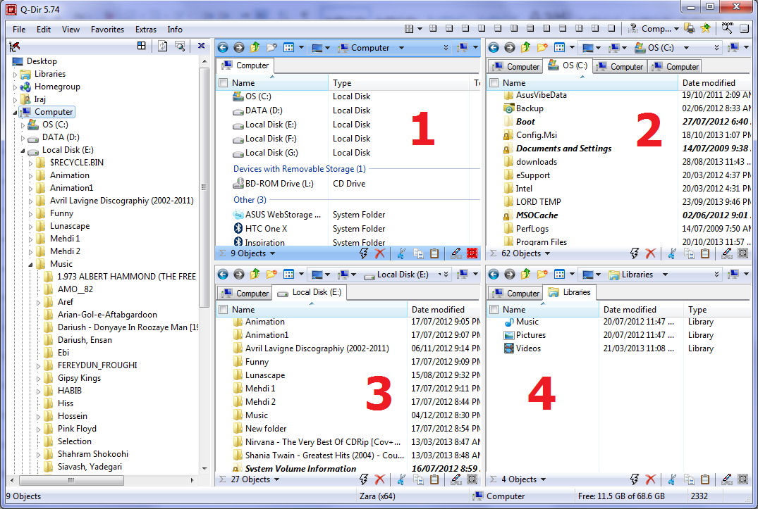Screen dimensions: 758x509
Task: Select Gipsy Kings in the folder tree
Action: pos(79,378)
